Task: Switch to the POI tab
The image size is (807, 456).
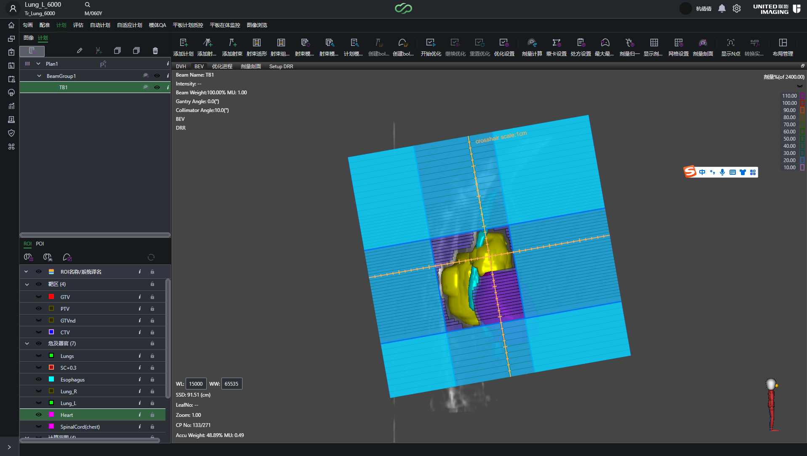Action: point(40,244)
